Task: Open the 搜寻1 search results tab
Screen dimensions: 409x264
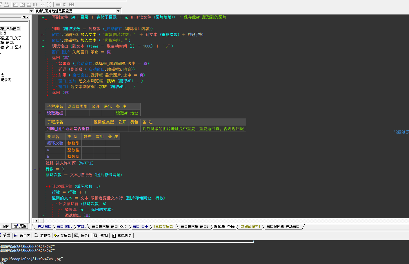Action: pos(82,236)
